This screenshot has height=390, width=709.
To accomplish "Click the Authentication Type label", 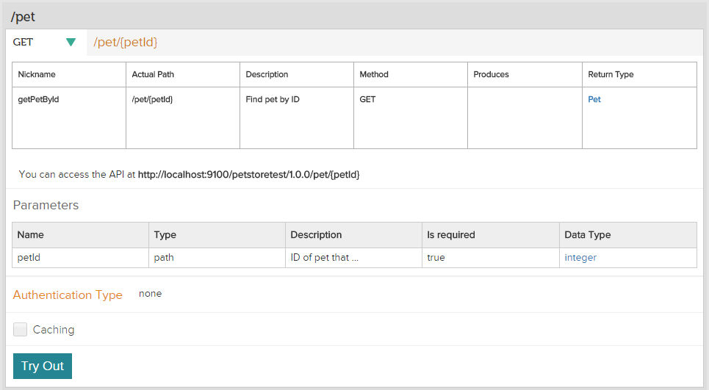I will coord(68,295).
